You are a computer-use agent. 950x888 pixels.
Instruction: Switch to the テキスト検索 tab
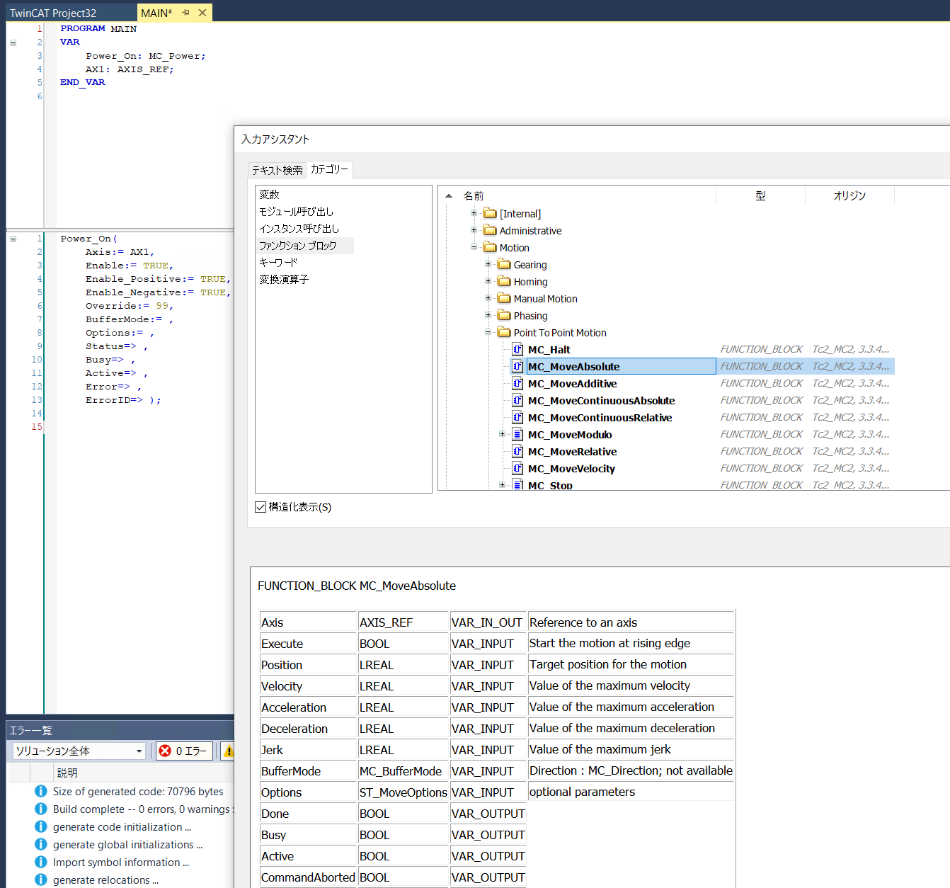[277, 170]
